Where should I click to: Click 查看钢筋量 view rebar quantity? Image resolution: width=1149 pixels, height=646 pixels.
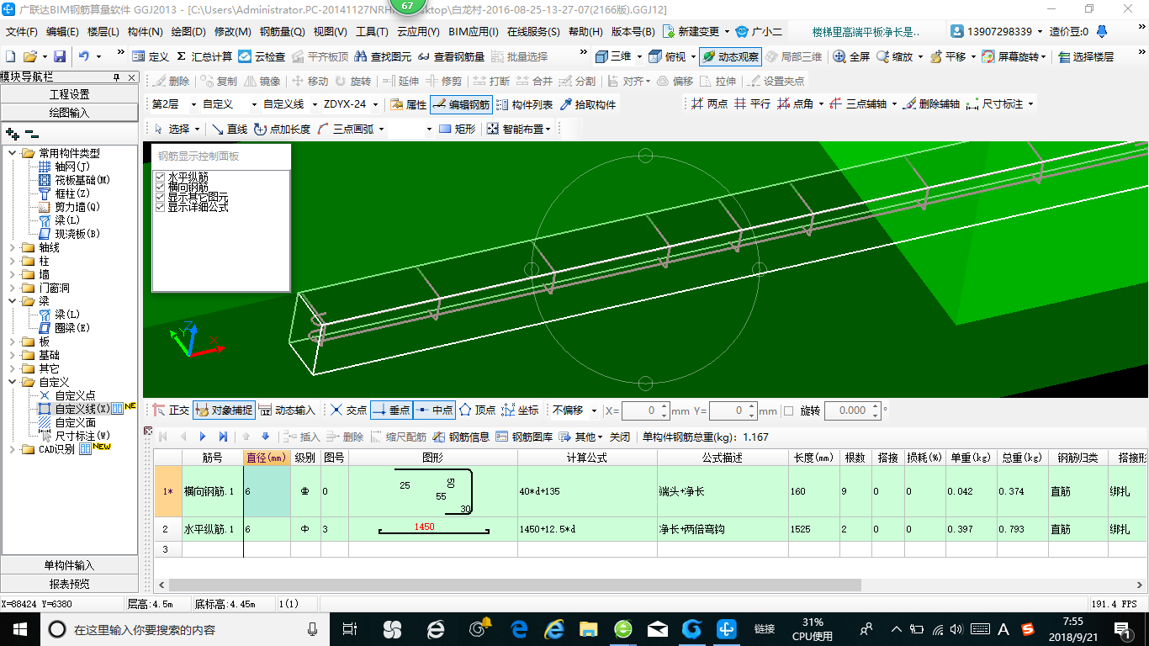450,57
